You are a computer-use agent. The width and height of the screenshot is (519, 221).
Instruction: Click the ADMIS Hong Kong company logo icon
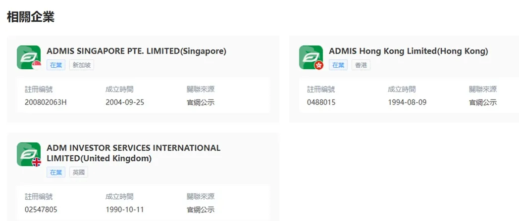[x=311, y=57]
